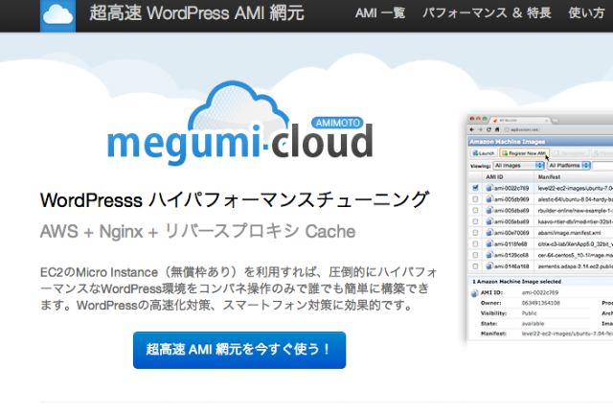Viewport: 613px width, 415px height.
Task: Open the AMI 一覧 menu item
Action: pyautogui.click(x=380, y=13)
